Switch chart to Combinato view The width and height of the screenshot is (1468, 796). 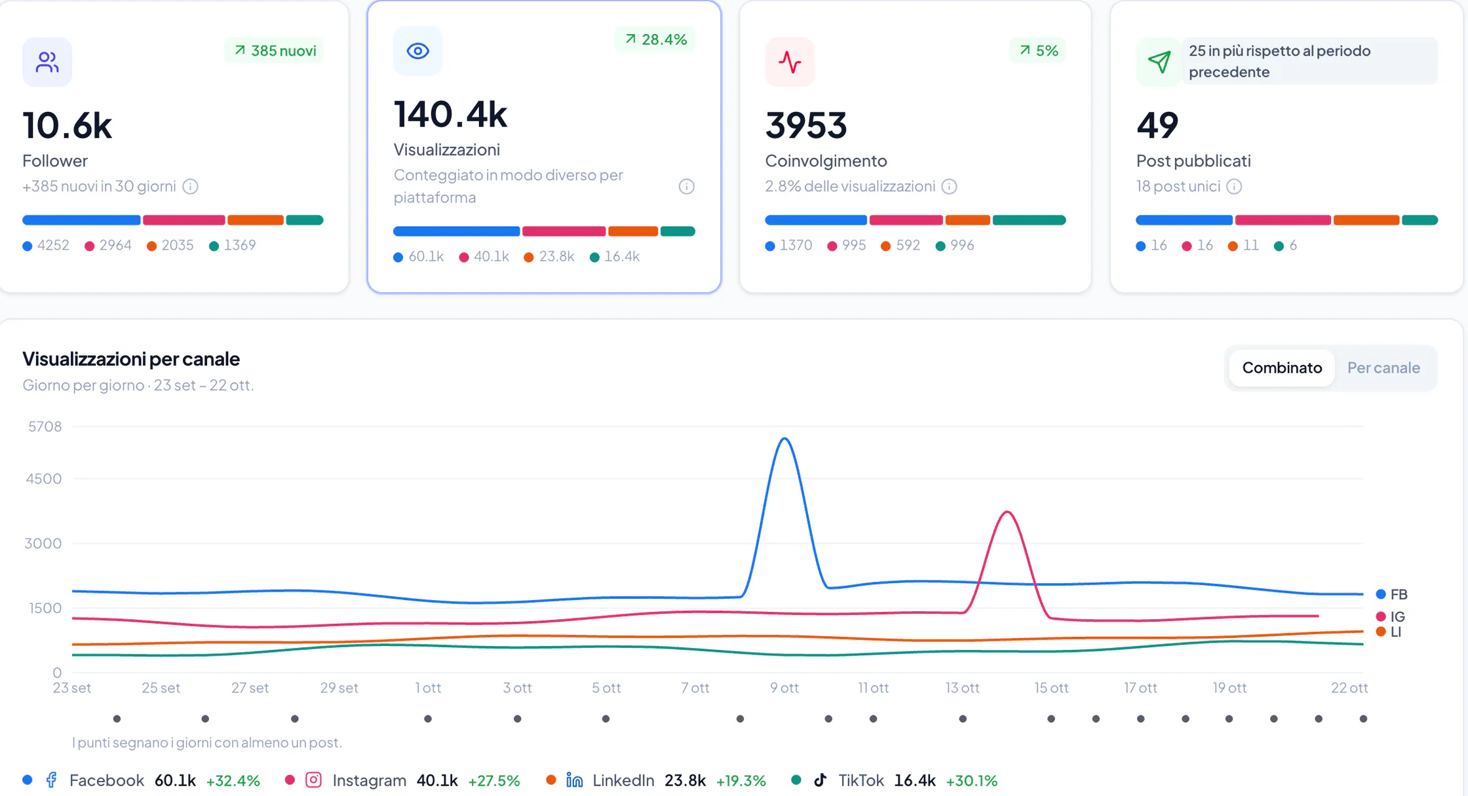point(1282,368)
